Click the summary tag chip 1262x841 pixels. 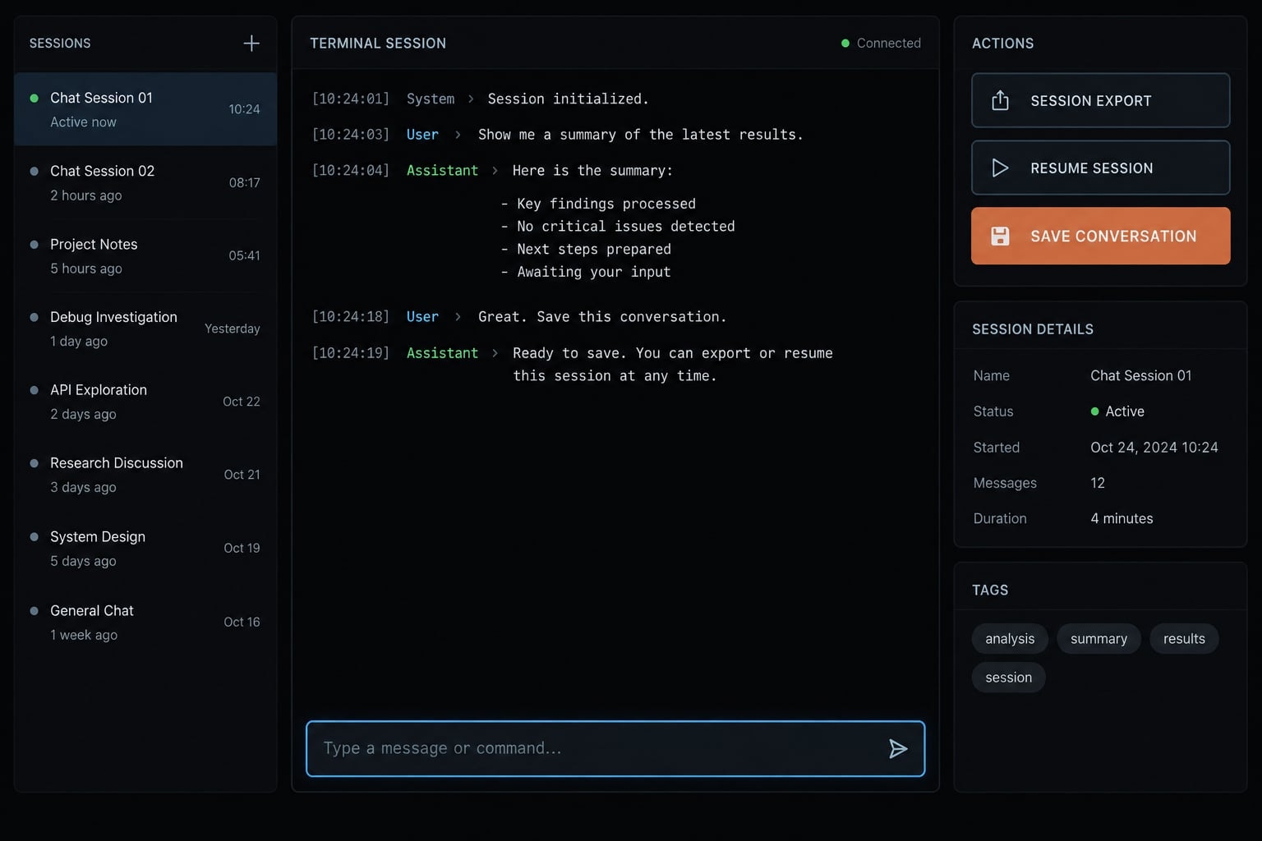[x=1098, y=639]
